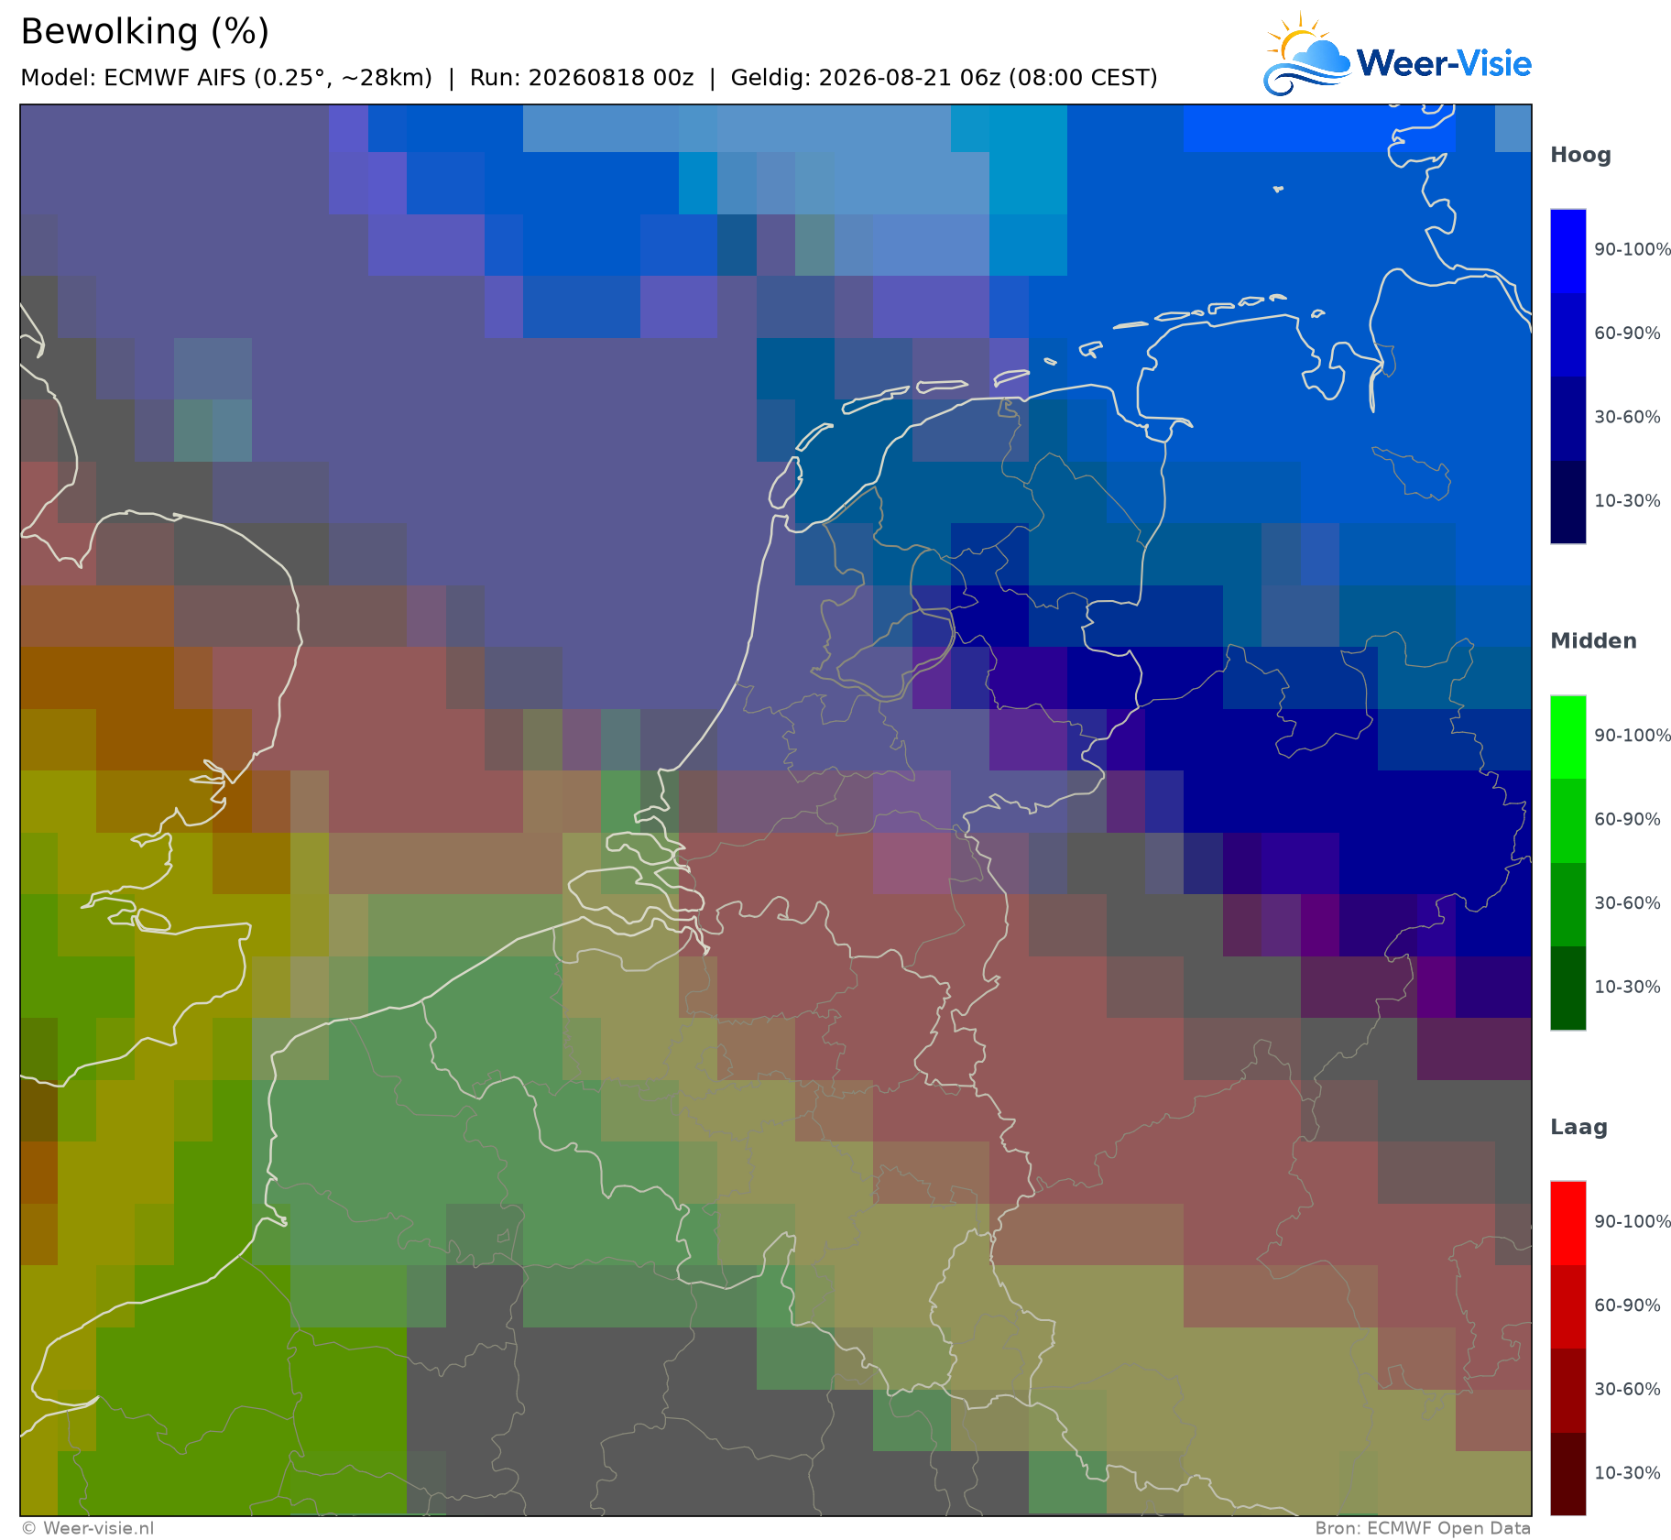Select the Laag 60-90% red swatch
1671x1540 pixels.
pyautogui.click(x=1567, y=1306)
